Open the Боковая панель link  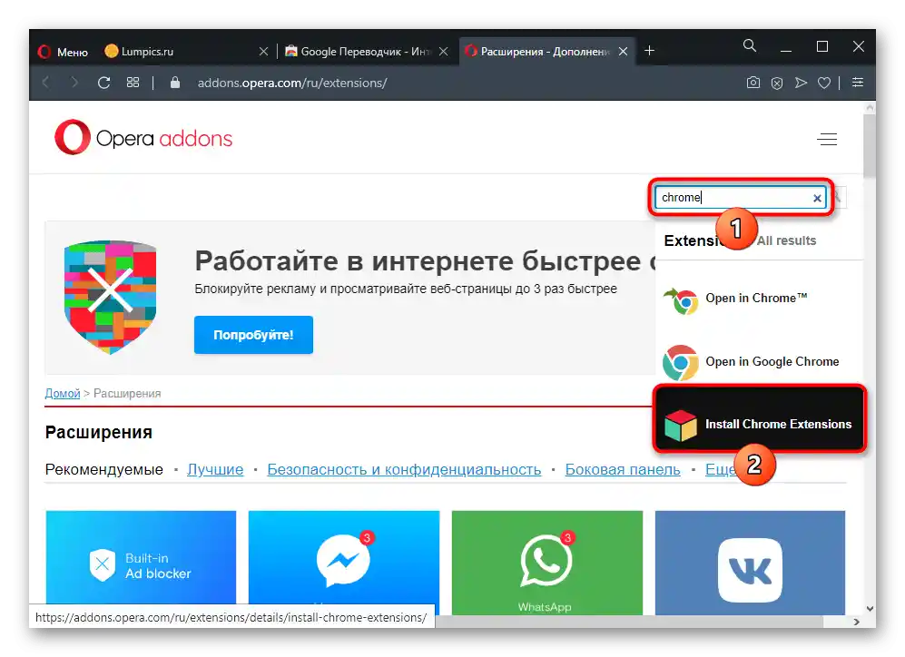623,469
